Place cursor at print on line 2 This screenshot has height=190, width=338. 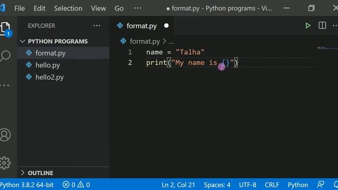tap(156, 63)
